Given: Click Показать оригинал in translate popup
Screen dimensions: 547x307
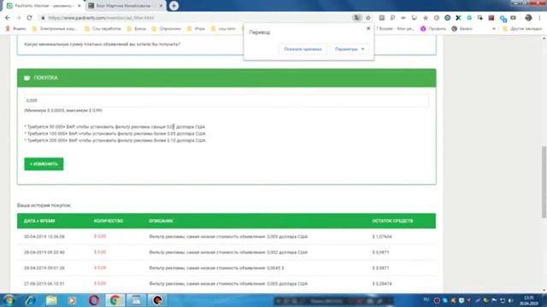Looking at the screenshot, I should point(303,49).
